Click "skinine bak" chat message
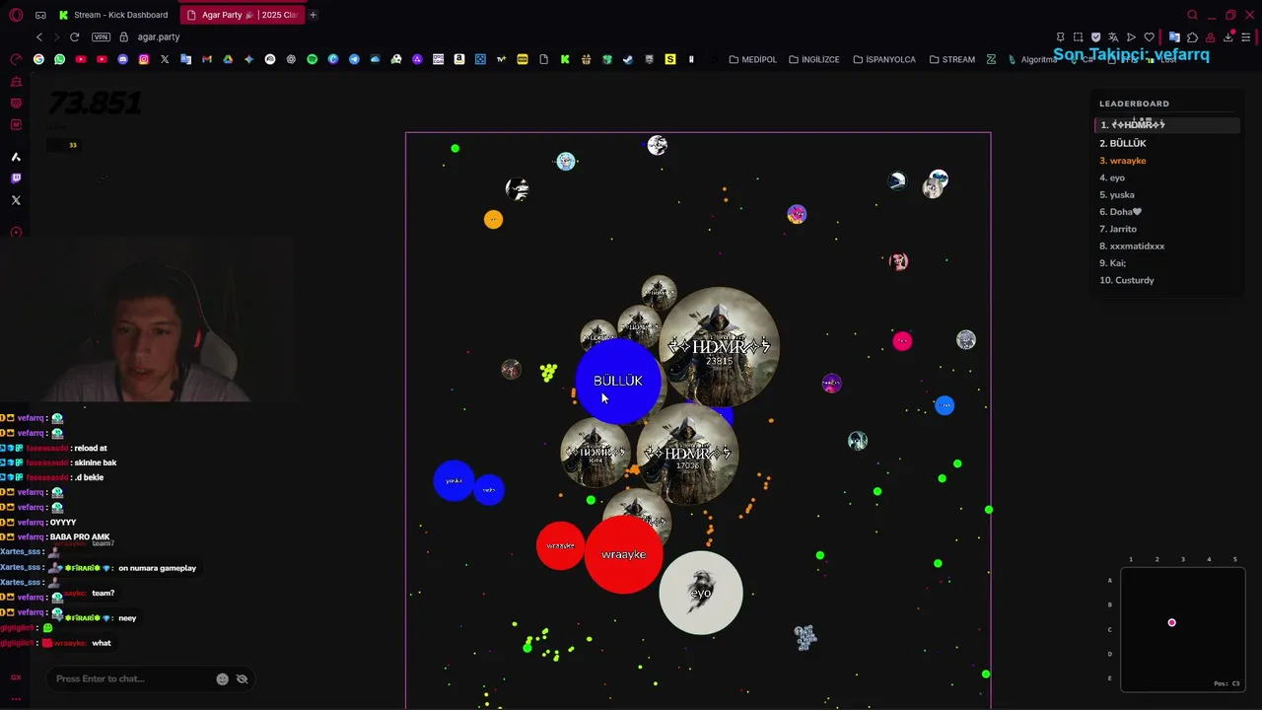 click(96, 462)
